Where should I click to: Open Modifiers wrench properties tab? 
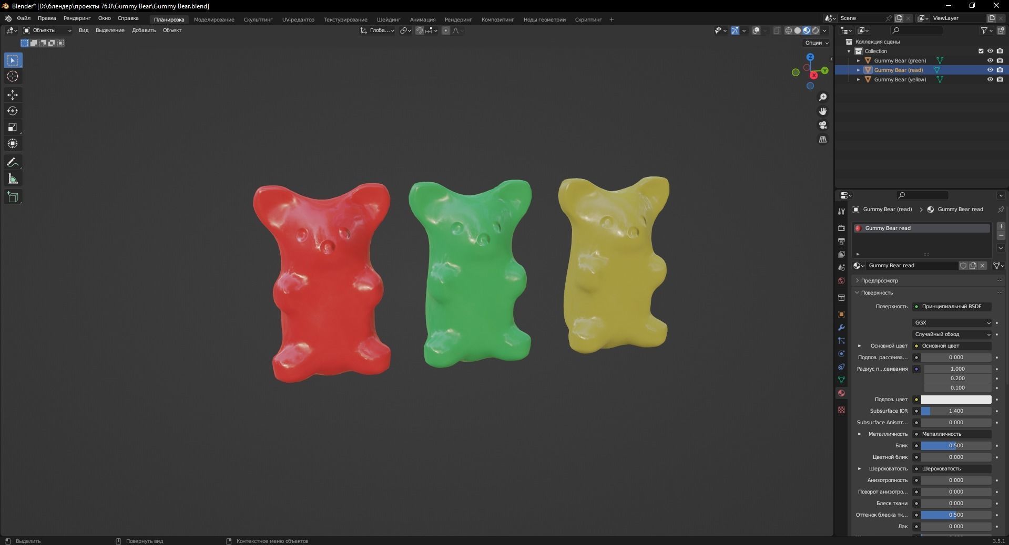click(x=841, y=327)
